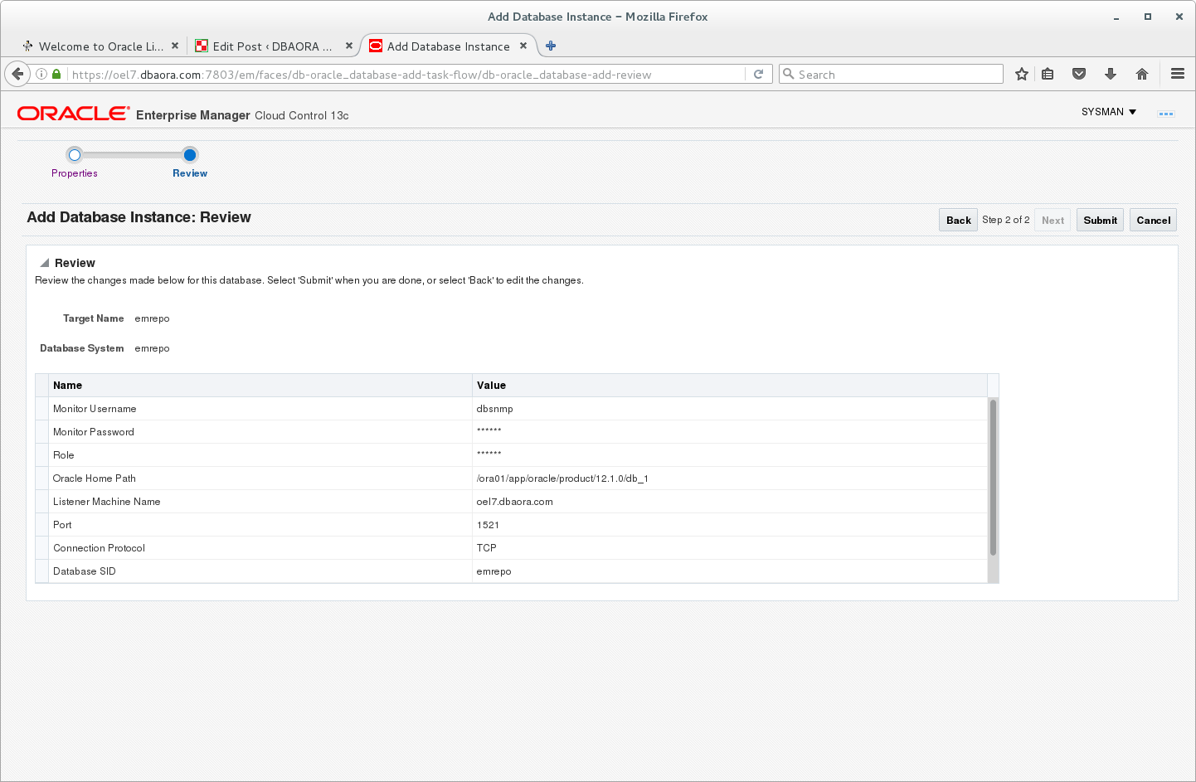Select the Database SID row
The height and width of the screenshot is (782, 1196).
512,571
